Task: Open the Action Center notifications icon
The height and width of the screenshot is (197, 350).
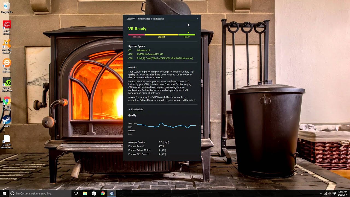Action: (334, 193)
